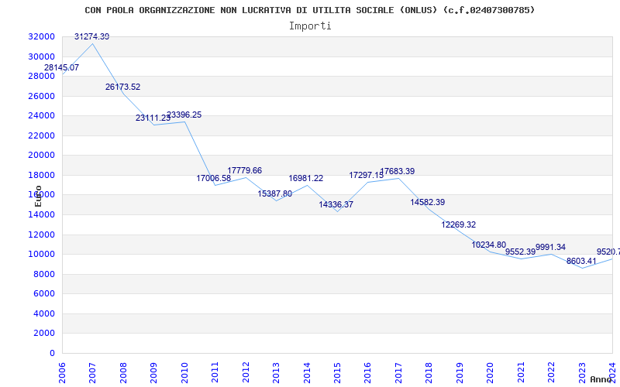Click x-axis year 2012

coord(246,372)
